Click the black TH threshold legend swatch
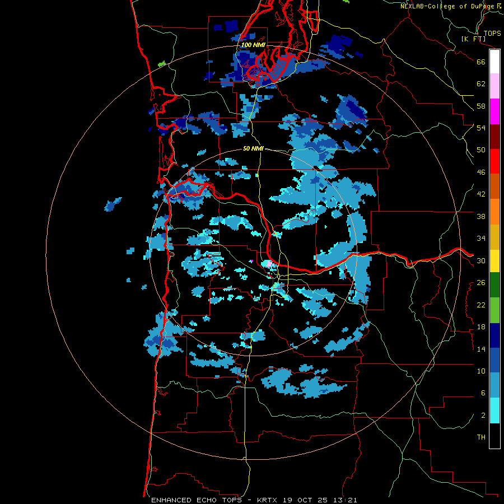 coord(494,436)
